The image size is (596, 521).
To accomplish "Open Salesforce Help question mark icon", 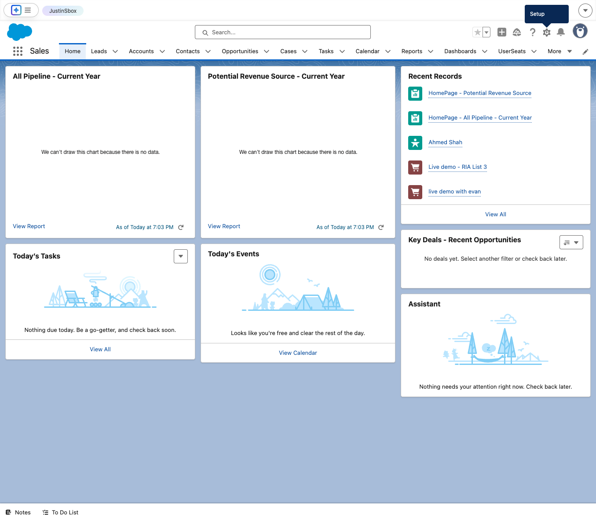I will pyautogui.click(x=533, y=32).
